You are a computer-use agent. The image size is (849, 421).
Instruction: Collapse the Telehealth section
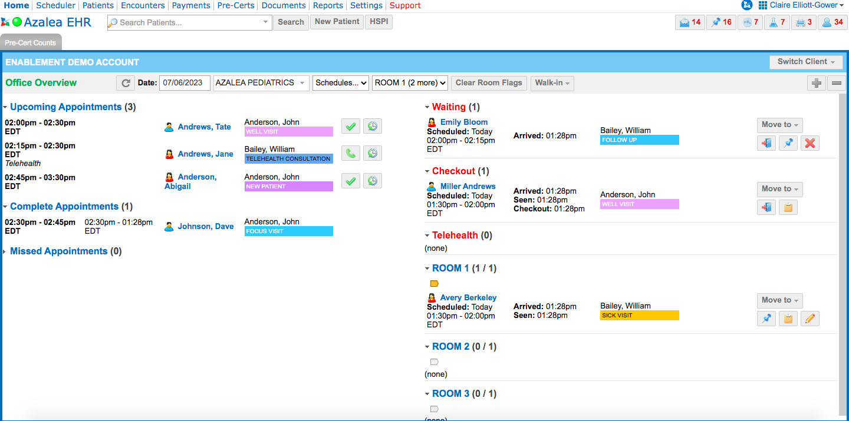tap(427, 236)
